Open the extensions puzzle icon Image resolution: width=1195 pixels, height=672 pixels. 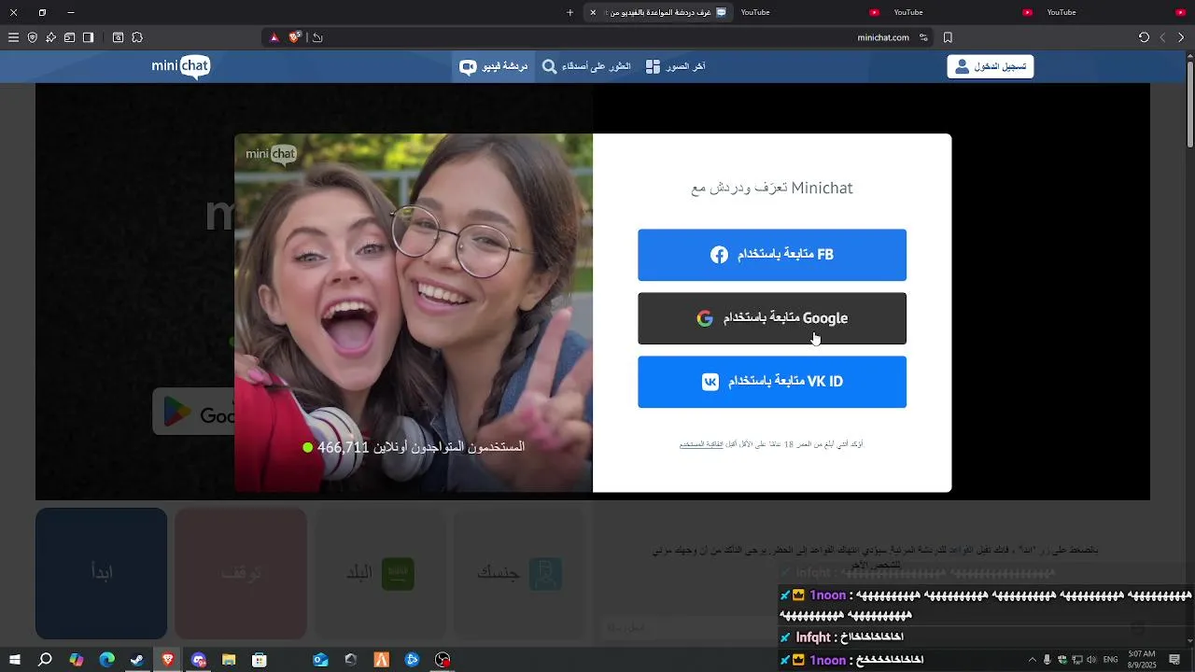coord(137,37)
